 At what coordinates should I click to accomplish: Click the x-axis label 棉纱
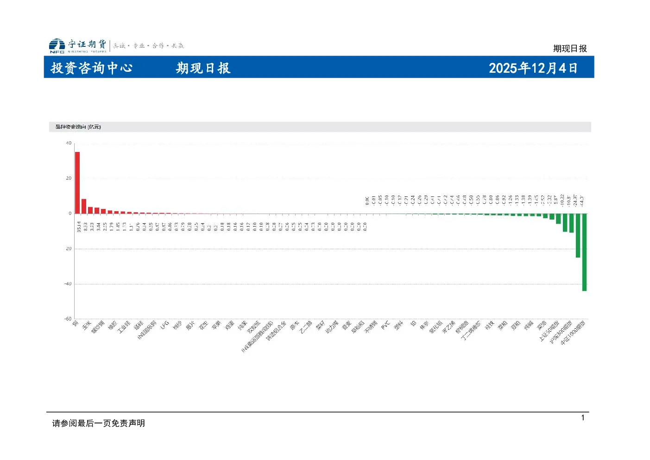[x=177, y=325]
